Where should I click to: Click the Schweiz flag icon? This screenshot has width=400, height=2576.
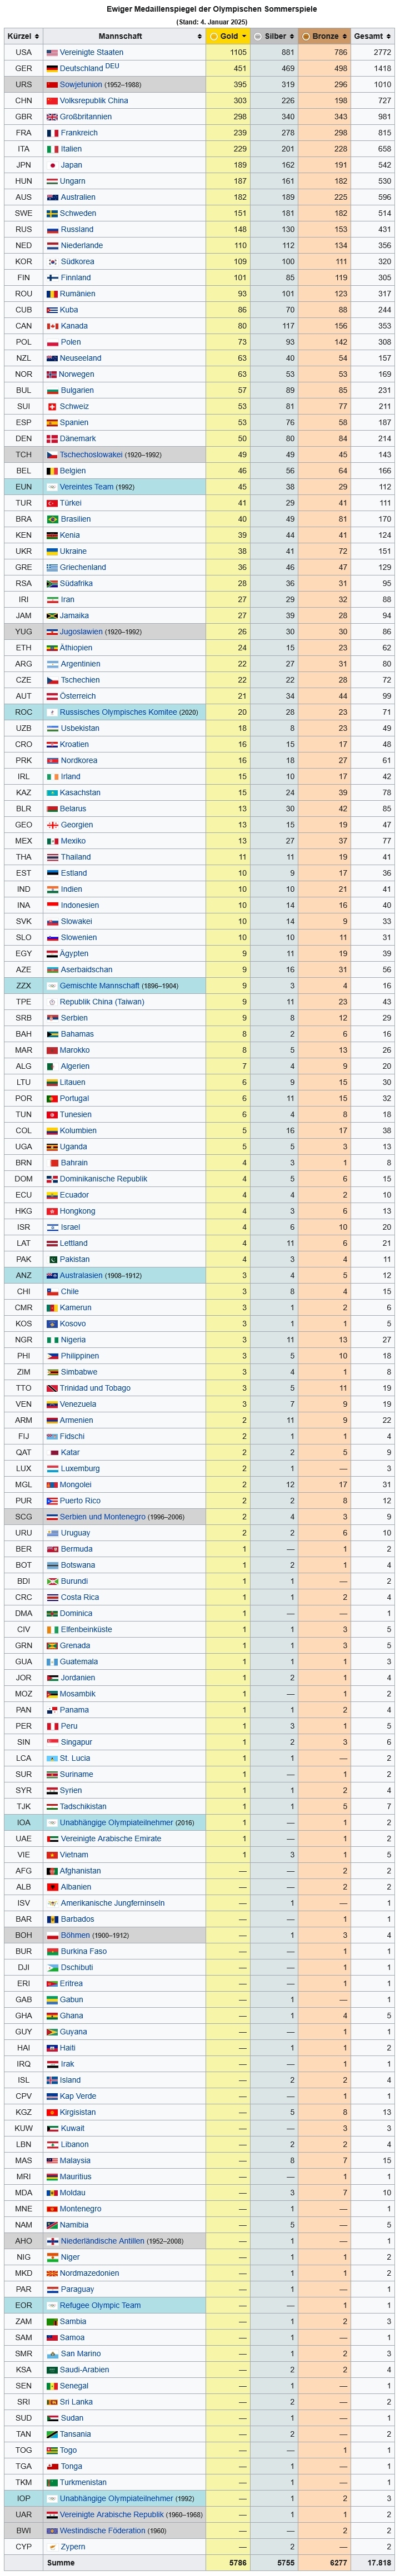(x=52, y=407)
